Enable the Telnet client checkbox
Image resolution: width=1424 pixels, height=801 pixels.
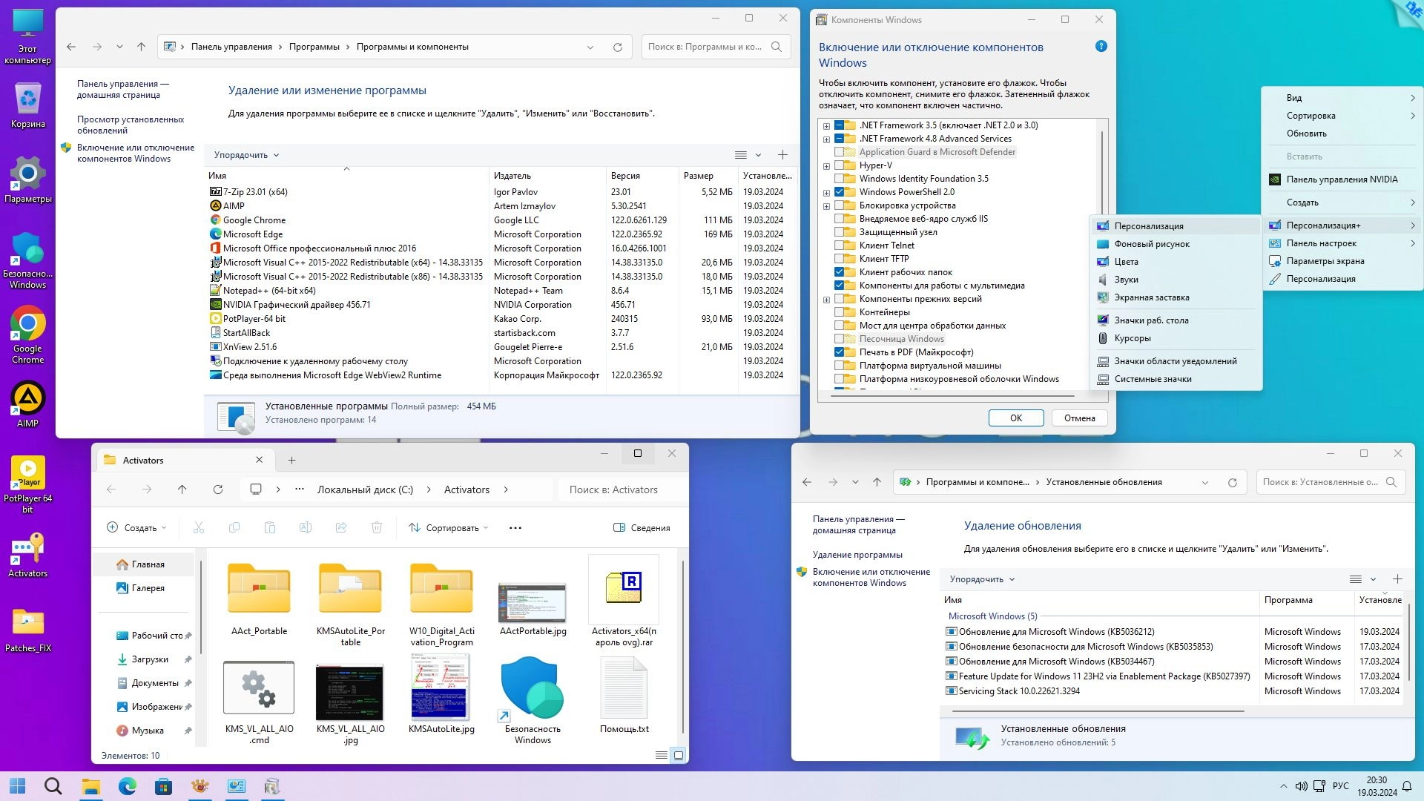[840, 245]
